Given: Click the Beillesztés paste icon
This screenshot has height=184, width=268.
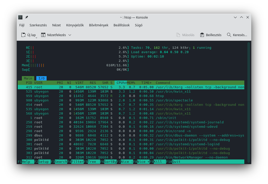Looking at the screenshot, I should (202, 35).
